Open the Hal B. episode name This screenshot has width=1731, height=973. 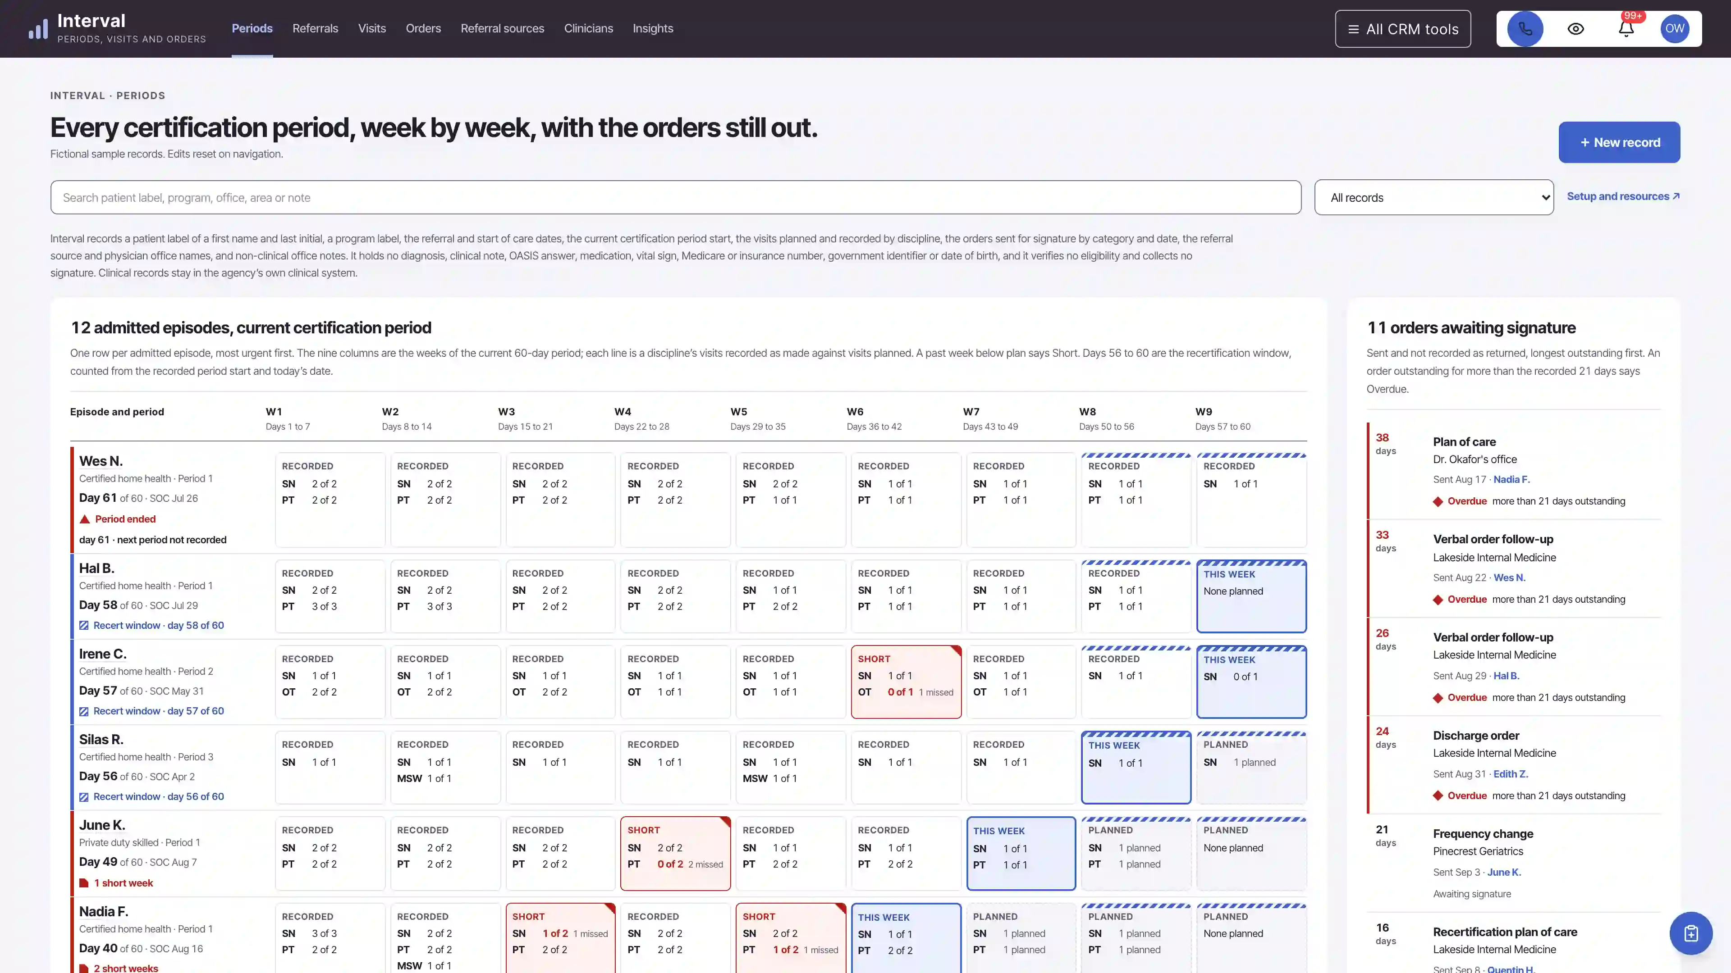(x=97, y=569)
